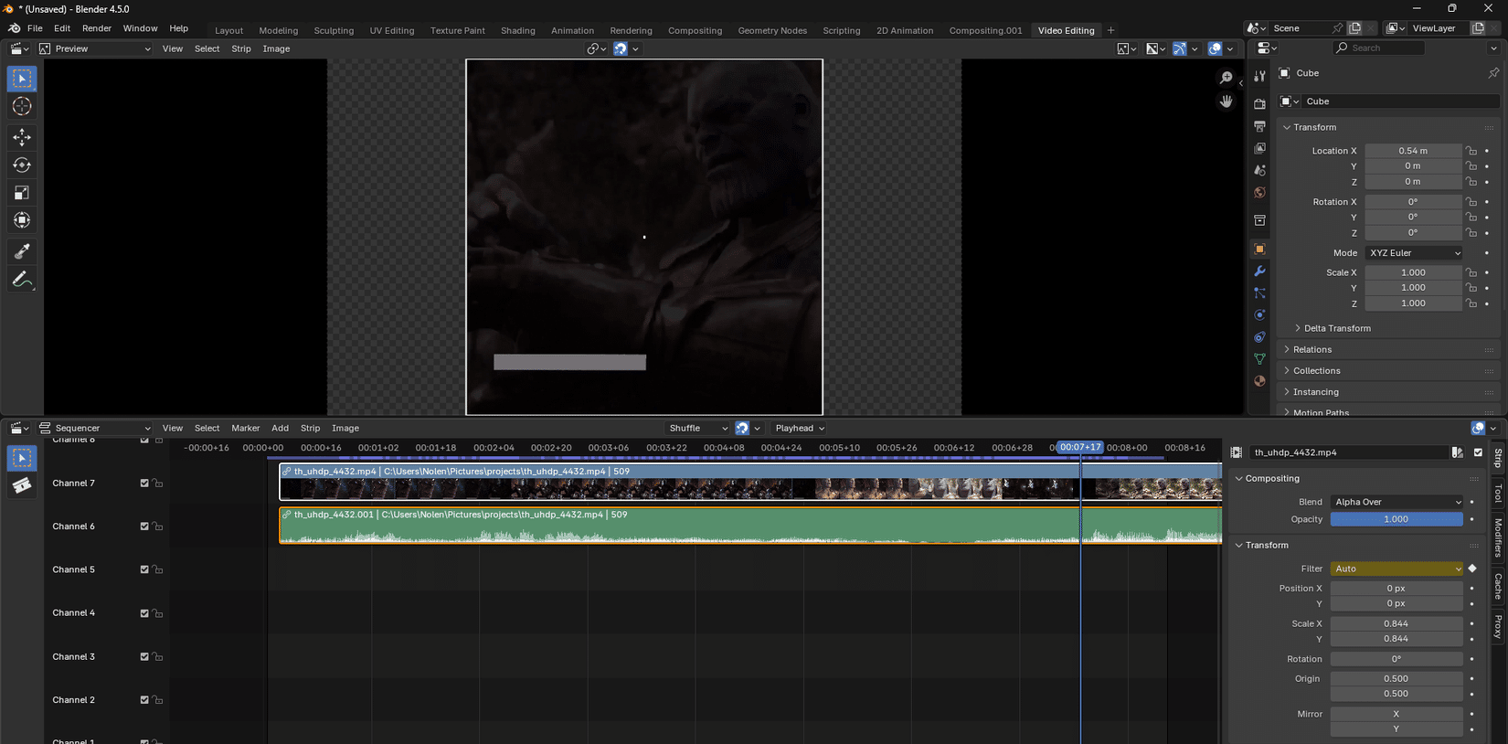Image resolution: width=1508 pixels, height=744 pixels.
Task: Open the Render menu
Action: [x=97, y=28]
